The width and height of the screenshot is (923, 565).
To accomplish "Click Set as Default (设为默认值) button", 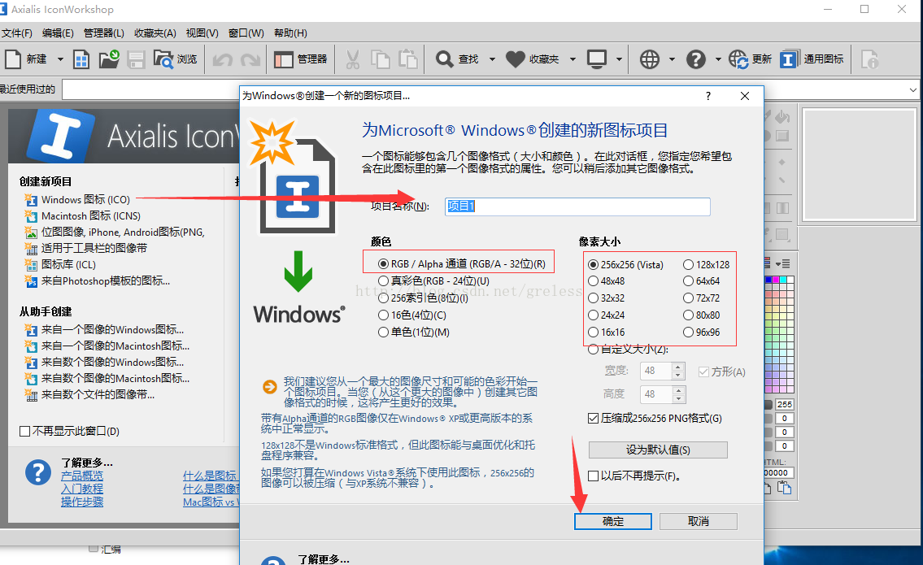I will tap(658, 450).
